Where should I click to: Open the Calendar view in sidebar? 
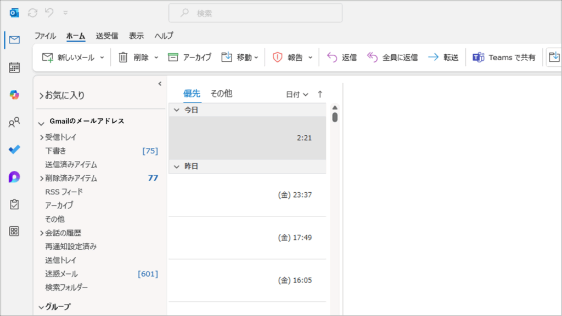click(15, 67)
